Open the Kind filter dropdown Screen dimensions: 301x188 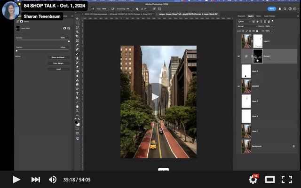pos(244,22)
